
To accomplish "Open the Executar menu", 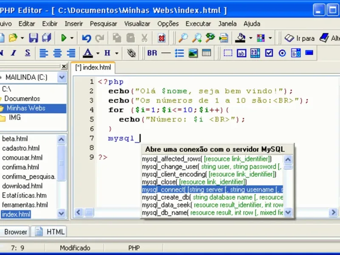I will click(198, 24).
